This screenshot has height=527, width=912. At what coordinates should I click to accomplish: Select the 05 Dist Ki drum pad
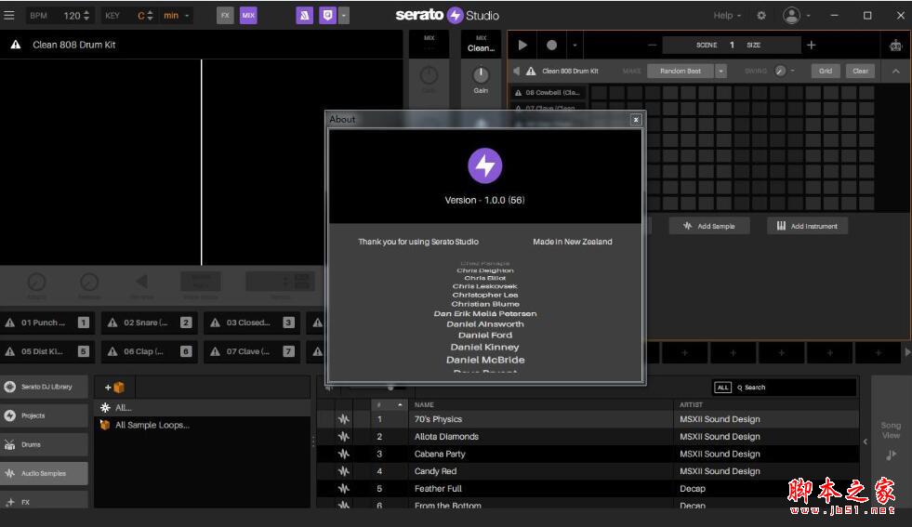(x=47, y=351)
